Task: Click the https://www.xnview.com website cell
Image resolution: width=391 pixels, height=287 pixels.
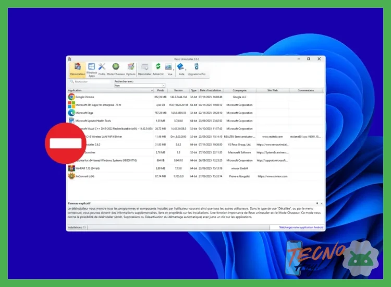Action: [272, 176]
